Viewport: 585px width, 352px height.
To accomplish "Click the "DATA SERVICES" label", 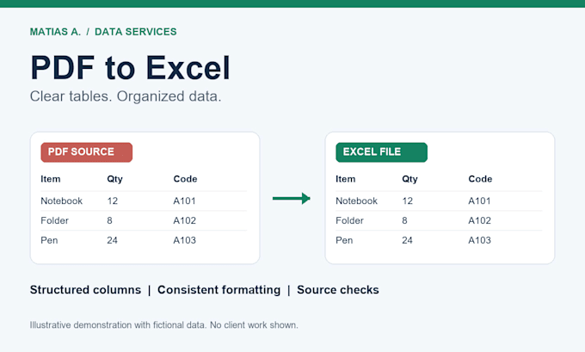I will (x=136, y=32).
